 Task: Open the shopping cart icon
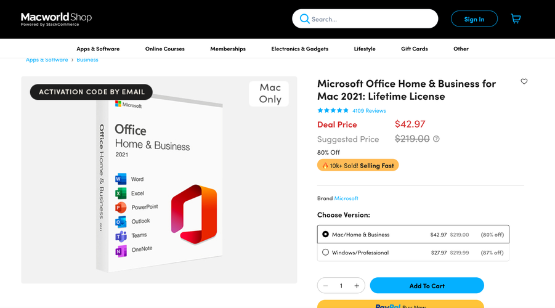tap(516, 18)
